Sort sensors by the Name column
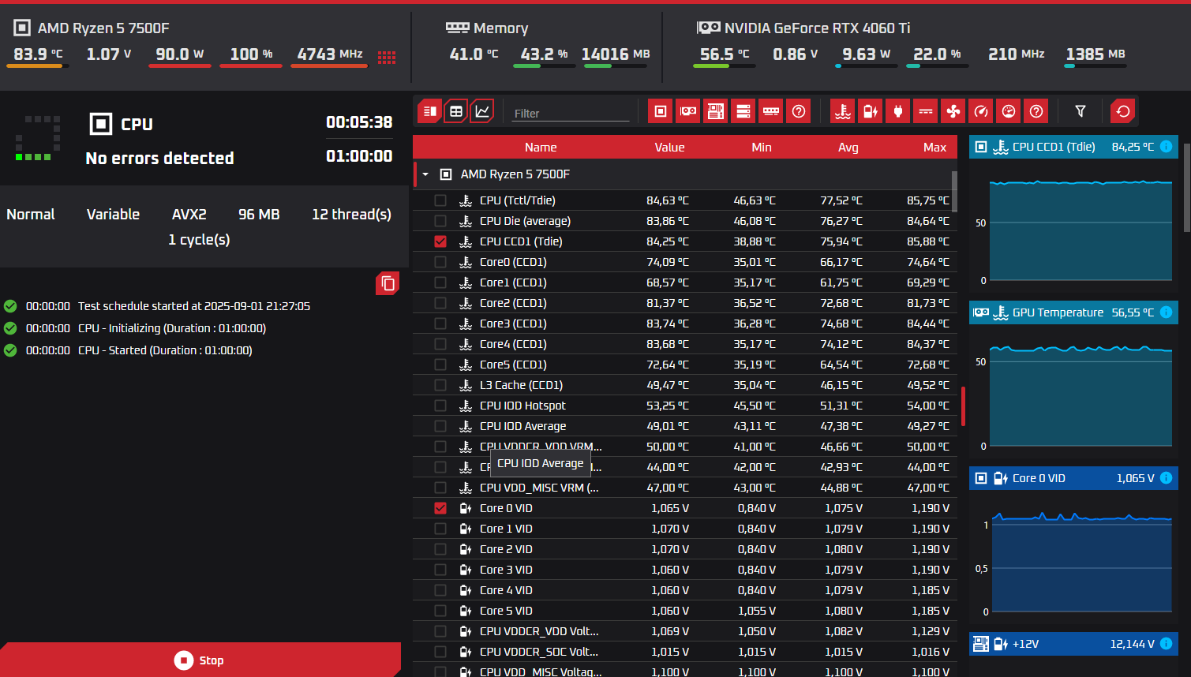1191x677 pixels. (541, 148)
